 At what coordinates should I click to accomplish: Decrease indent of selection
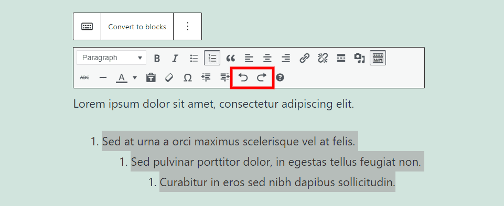[206, 77]
